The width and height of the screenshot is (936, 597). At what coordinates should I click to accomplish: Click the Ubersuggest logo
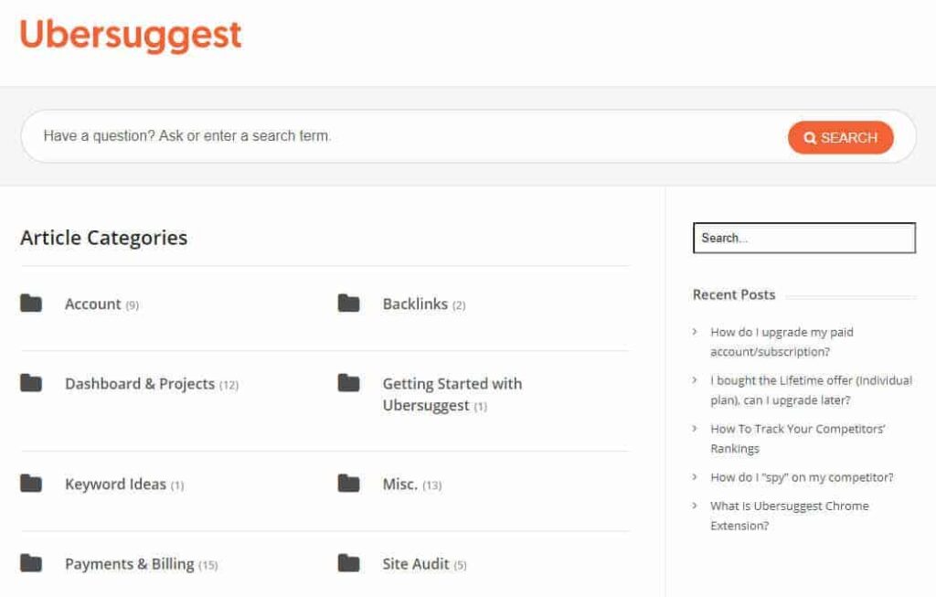[131, 36]
